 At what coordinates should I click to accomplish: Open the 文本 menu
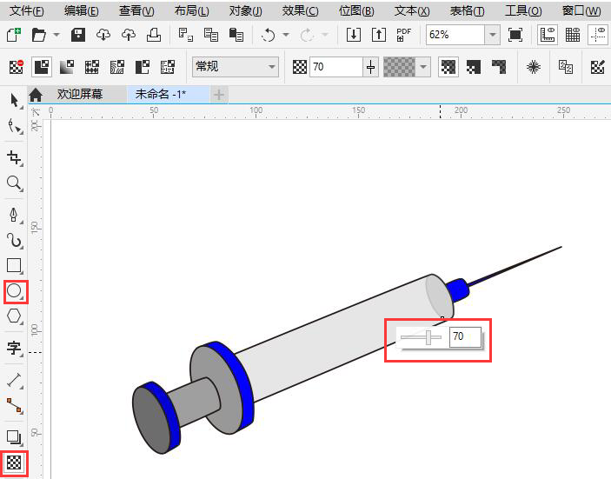(412, 11)
